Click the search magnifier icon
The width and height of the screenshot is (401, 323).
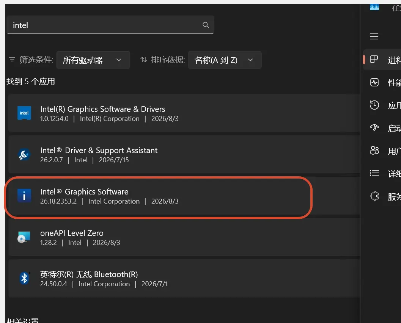206,25
